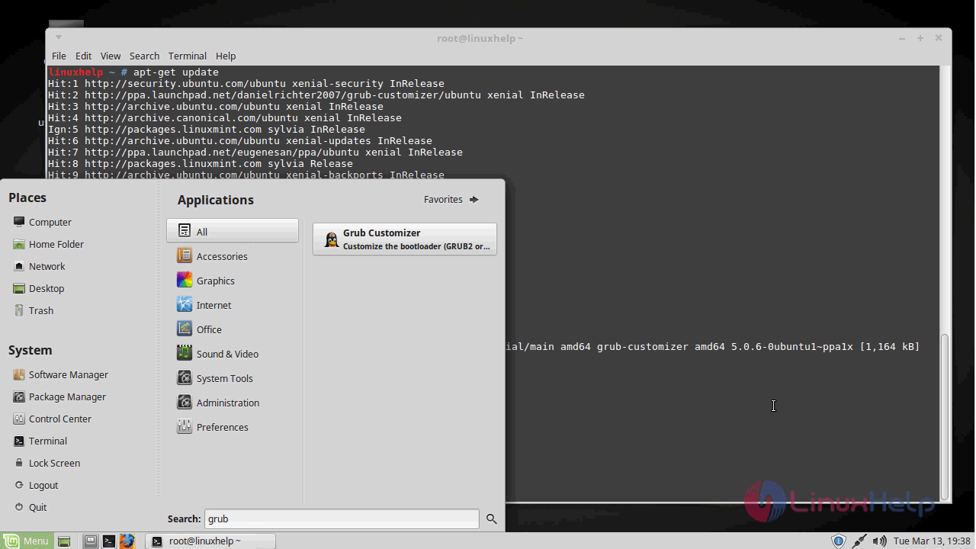The width and height of the screenshot is (976, 549).
Task: Choose the System Tools category
Action: [x=224, y=378]
